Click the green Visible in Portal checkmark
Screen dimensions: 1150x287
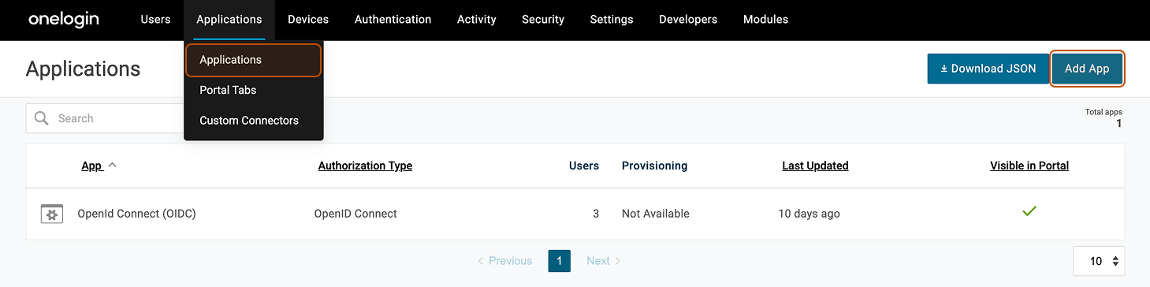1029,211
